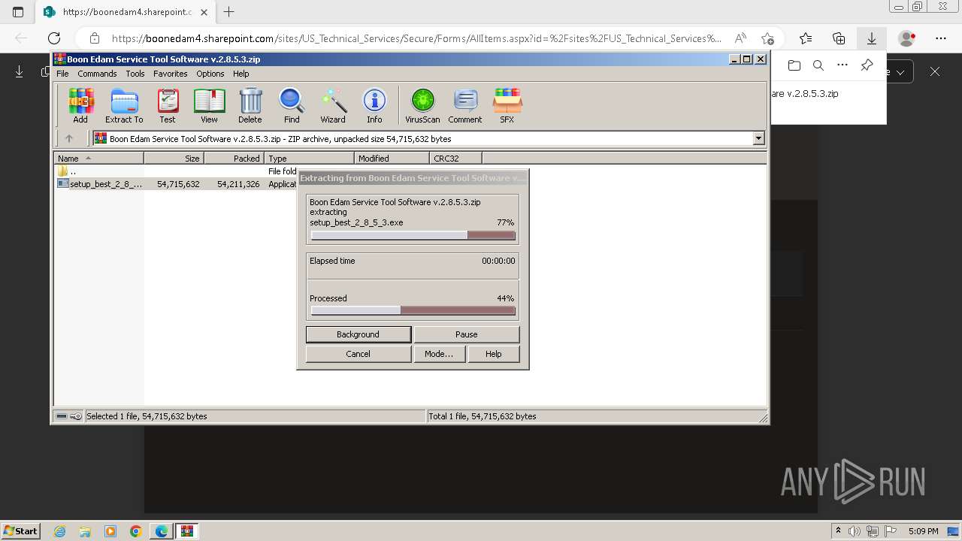Click the Processed total progress bar
962x541 pixels.
pyautogui.click(x=413, y=310)
